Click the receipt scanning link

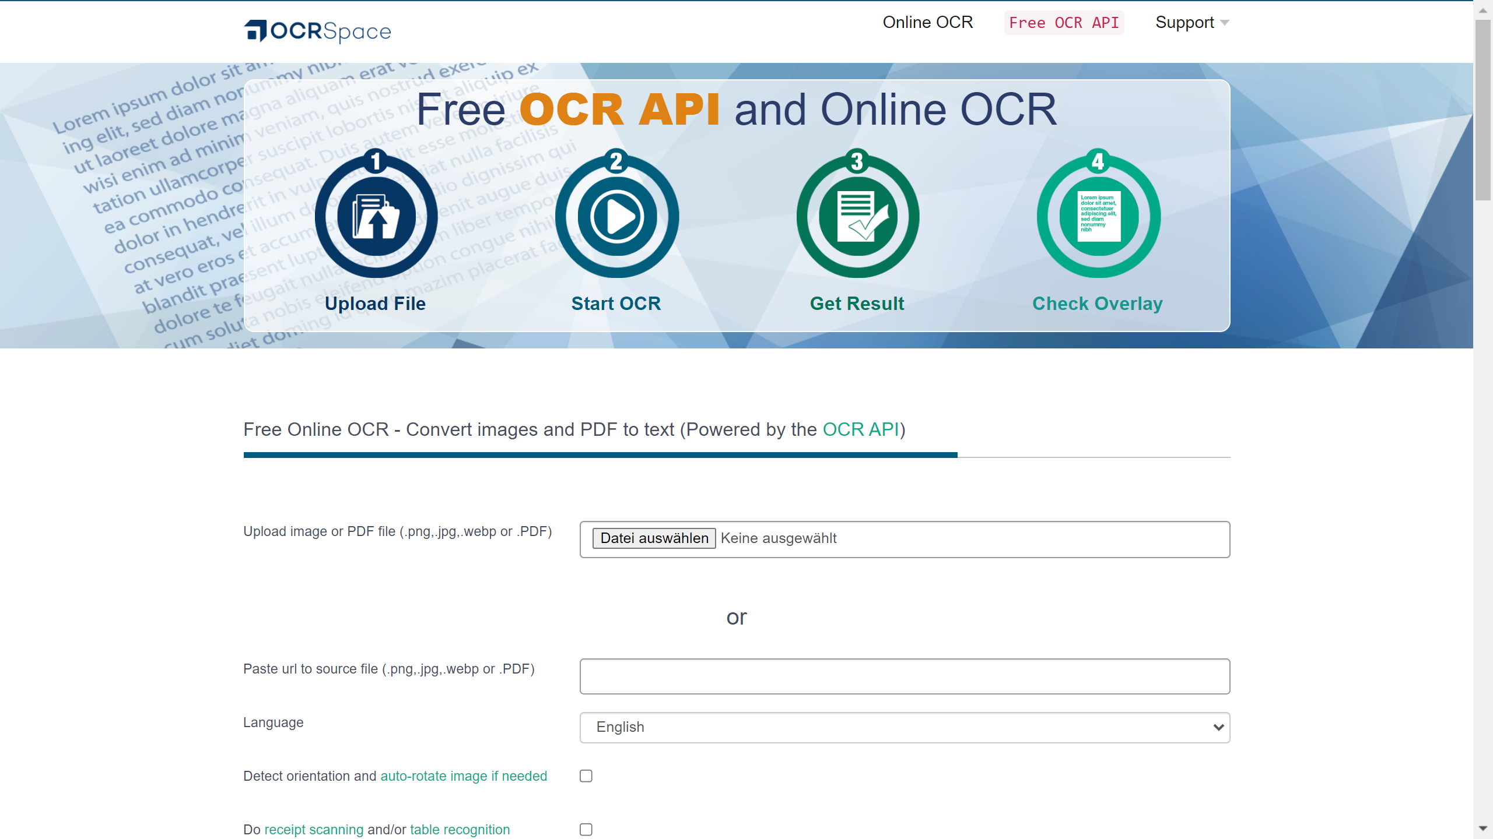click(x=314, y=829)
